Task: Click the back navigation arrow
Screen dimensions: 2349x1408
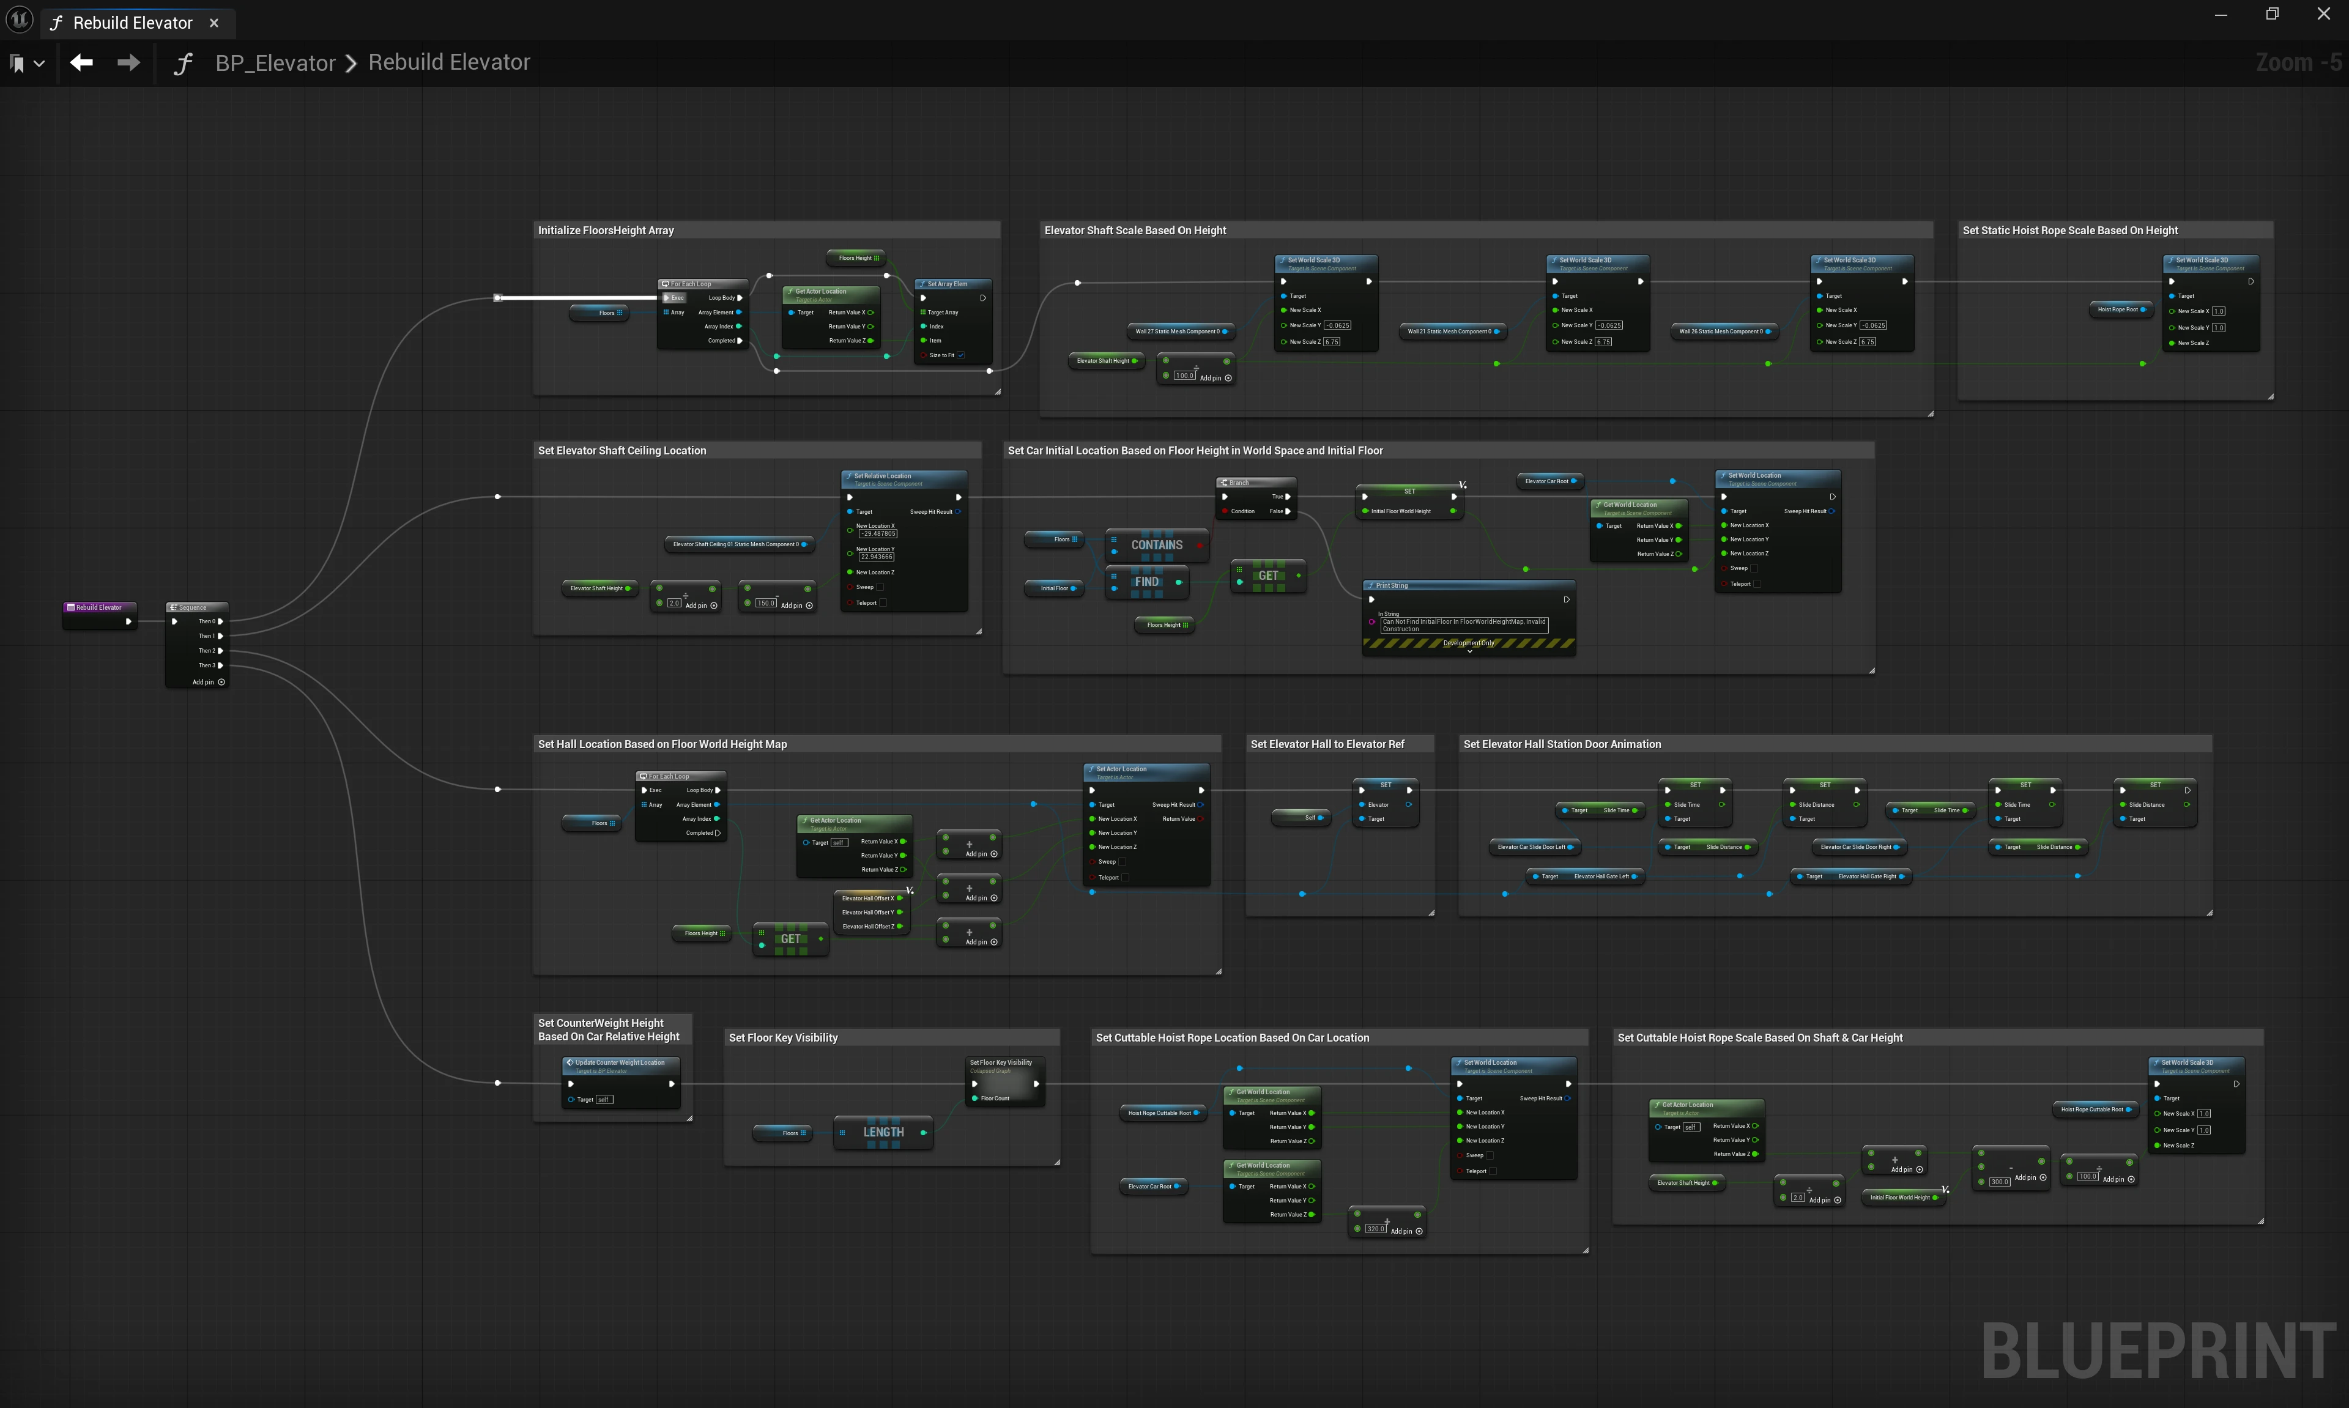Action: click(81, 62)
